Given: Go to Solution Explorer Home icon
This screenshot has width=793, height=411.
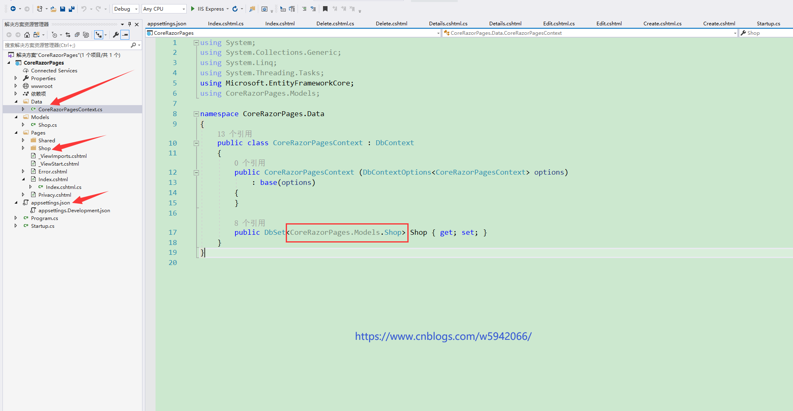Looking at the screenshot, I should pyautogui.click(x=27, y=35).
